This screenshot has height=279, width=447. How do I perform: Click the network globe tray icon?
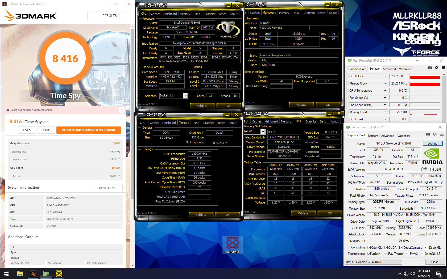(406, 274)
